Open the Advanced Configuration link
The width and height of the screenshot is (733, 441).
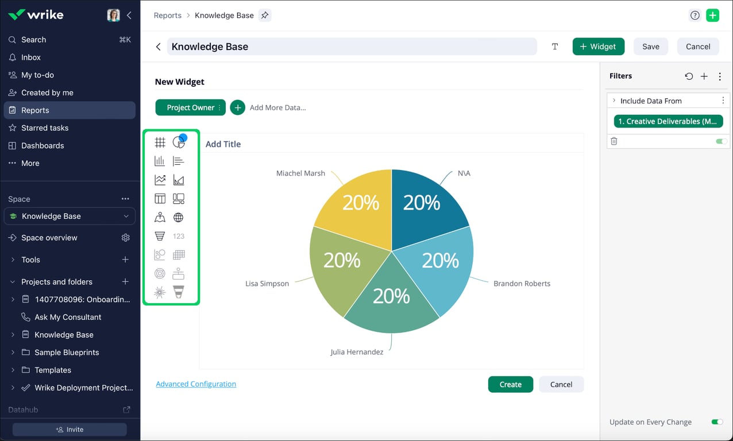tap(196, 384)
